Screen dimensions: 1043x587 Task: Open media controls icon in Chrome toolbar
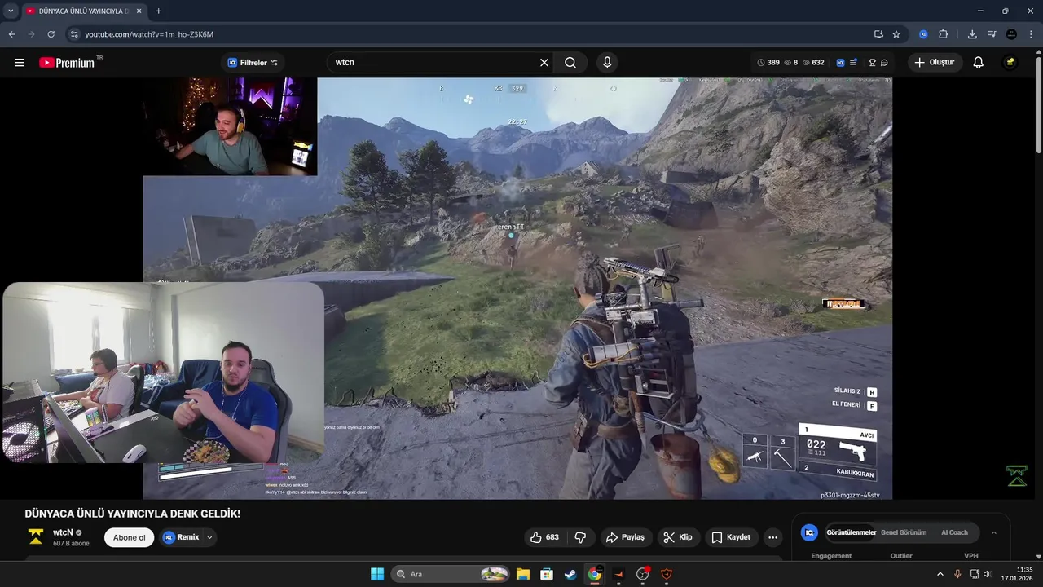point(992,34)
